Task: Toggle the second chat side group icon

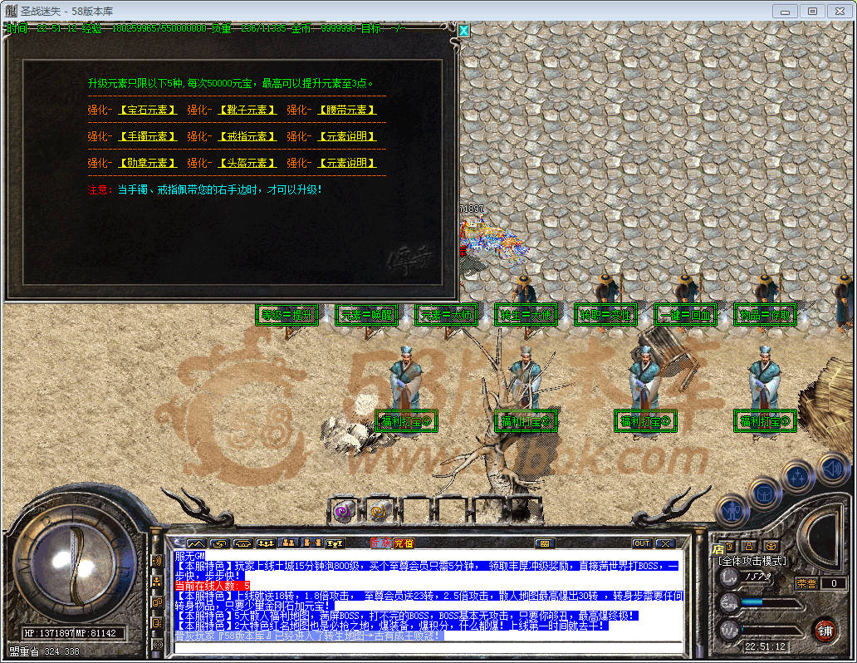Action: (158, 582)
